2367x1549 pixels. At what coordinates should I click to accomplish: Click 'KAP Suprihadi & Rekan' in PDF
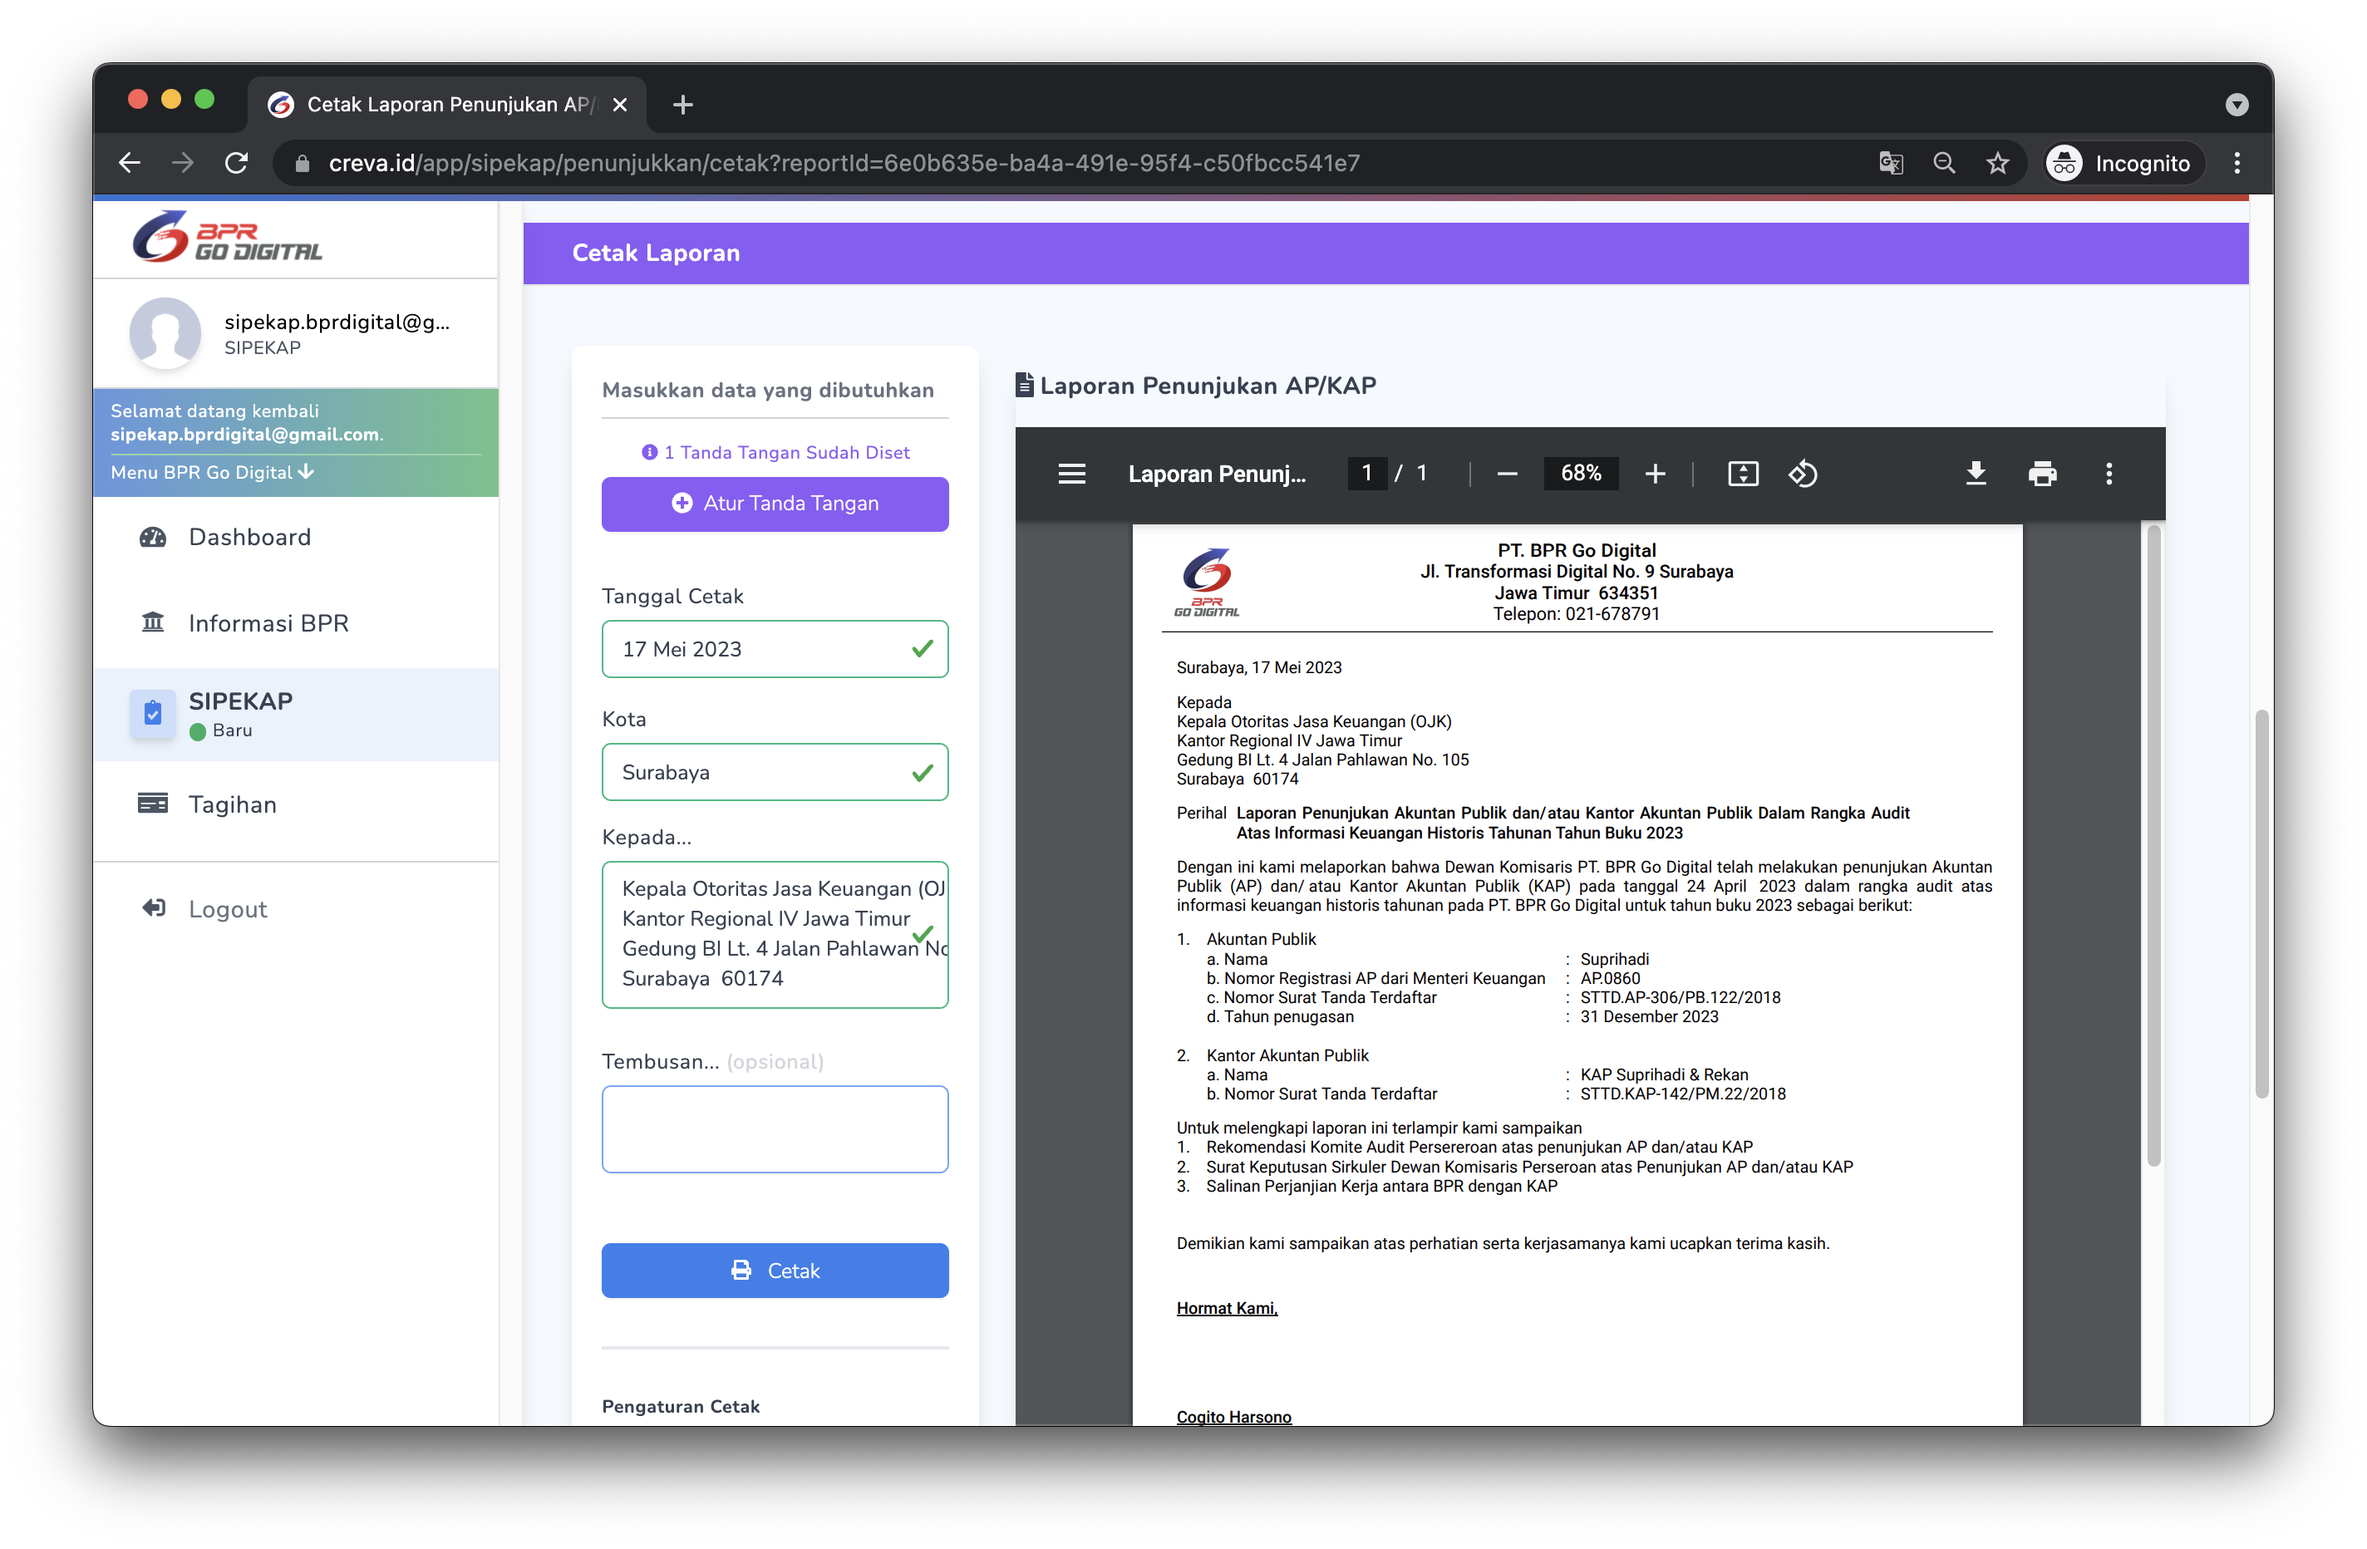pos(1663,1074)
